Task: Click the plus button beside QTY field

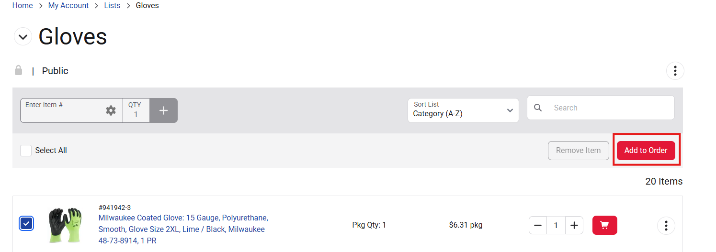Action: [x=163, y=110]
